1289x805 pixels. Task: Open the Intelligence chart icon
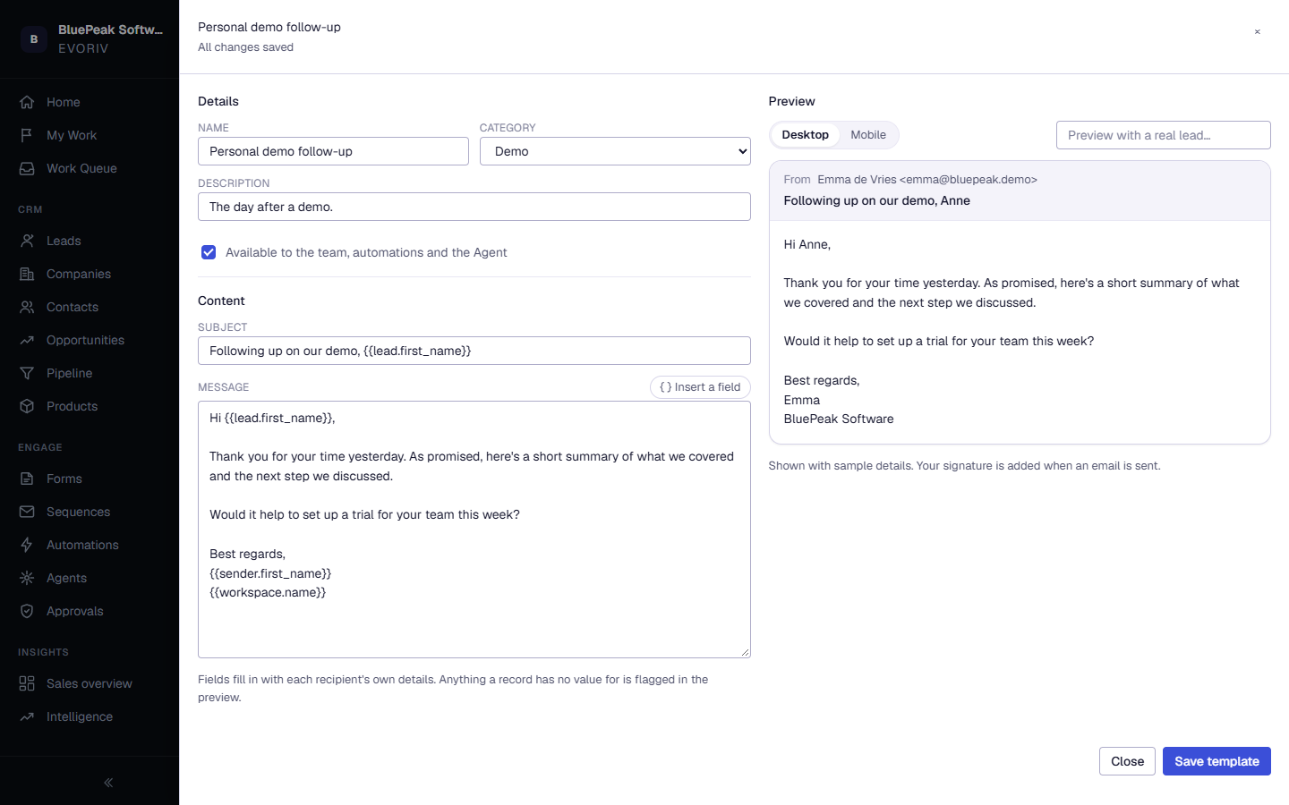tap(27, 716)
